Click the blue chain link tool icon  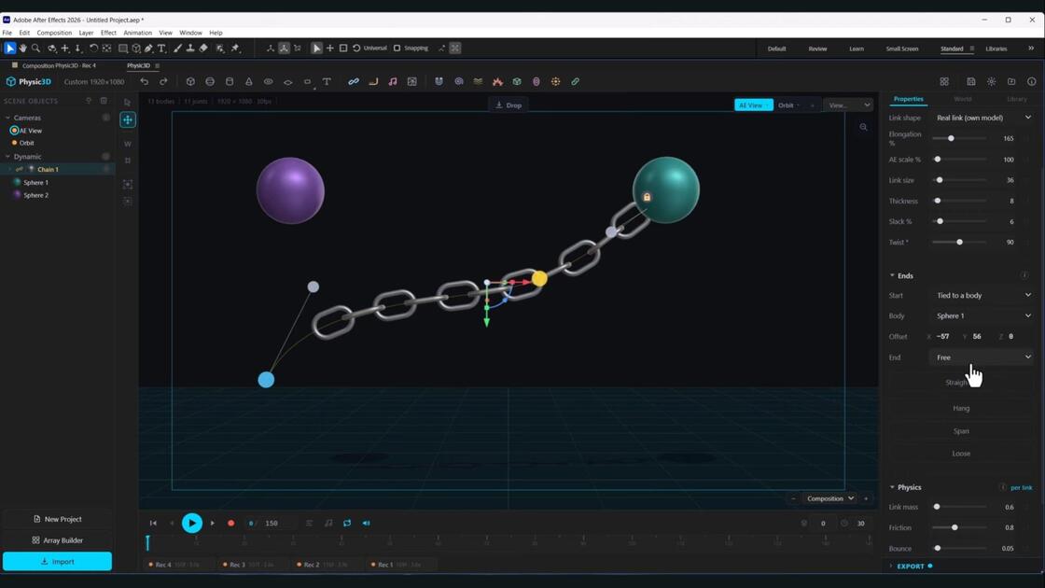(x=354, y=81)
